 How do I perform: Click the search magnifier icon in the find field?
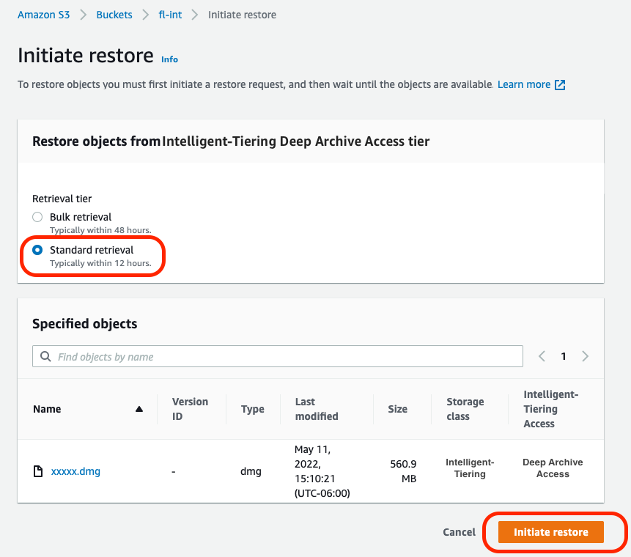coord(45,357)
